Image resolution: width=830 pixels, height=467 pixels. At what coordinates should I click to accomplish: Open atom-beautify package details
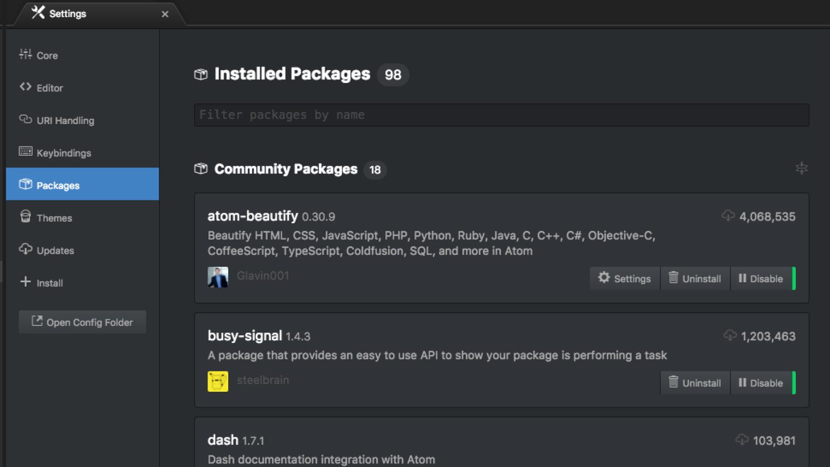coord(252,216)
